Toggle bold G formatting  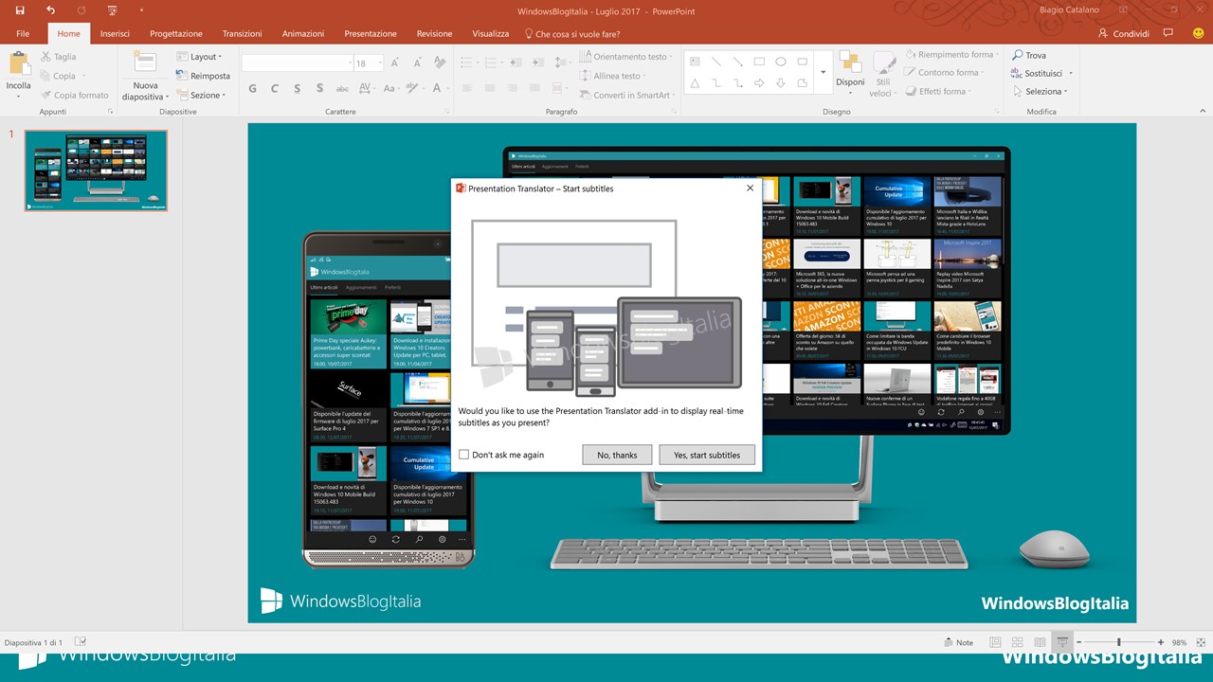(252, 88)
